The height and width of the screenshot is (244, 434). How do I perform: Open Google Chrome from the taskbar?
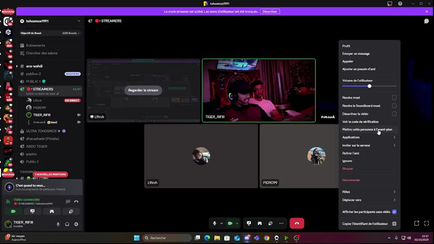[267, 238]
